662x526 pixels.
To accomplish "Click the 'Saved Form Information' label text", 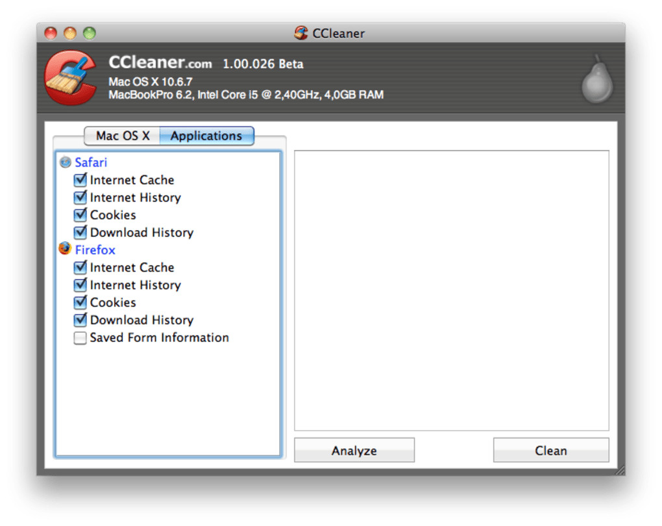I will coord(160,337).
